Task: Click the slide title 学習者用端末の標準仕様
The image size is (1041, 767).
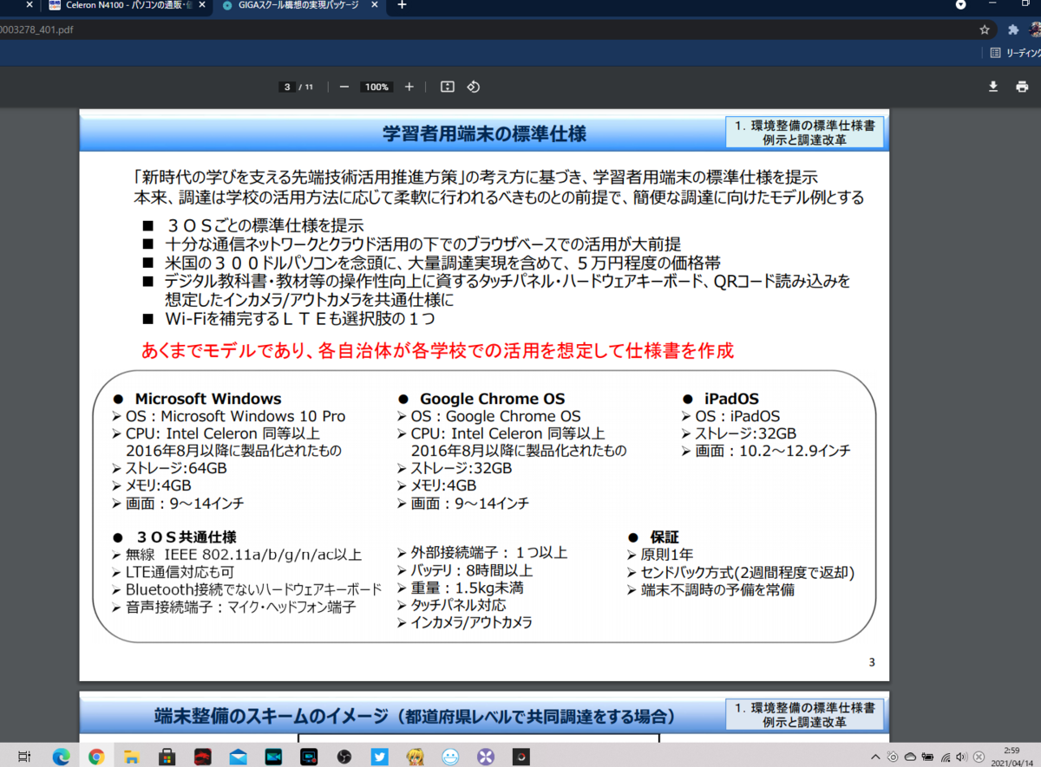Action: tap(484, 133)
